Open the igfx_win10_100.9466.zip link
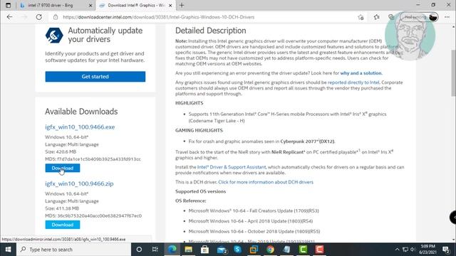 (79, 183)
